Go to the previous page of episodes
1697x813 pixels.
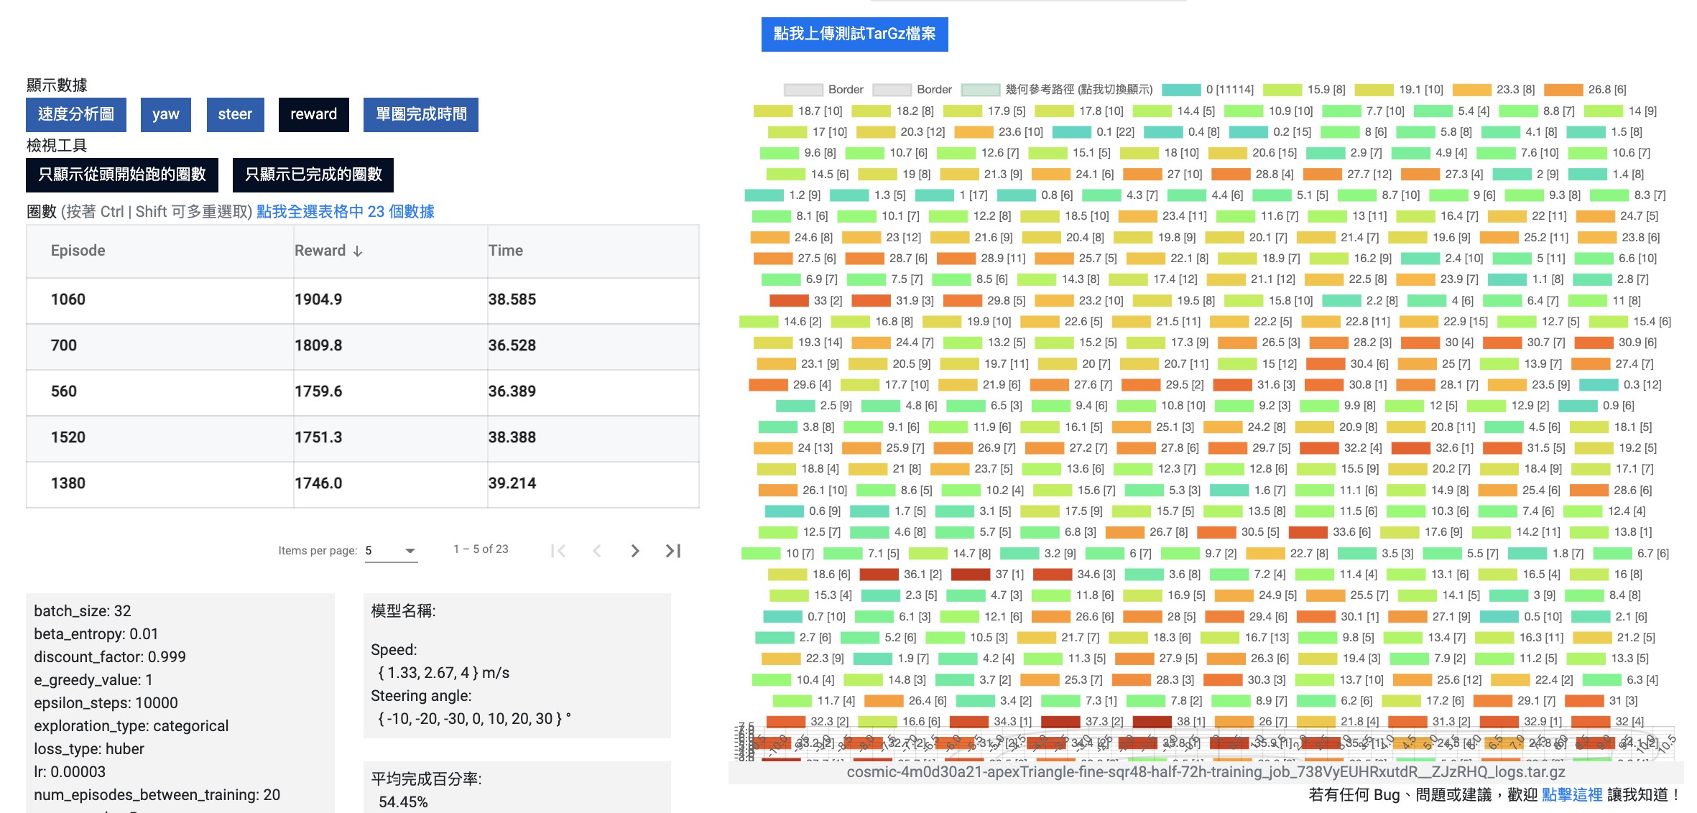click(596, 551)
